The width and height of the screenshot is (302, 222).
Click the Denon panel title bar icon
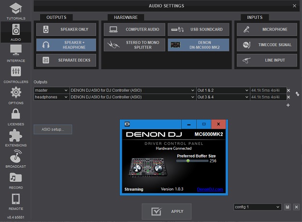[127, 124]
